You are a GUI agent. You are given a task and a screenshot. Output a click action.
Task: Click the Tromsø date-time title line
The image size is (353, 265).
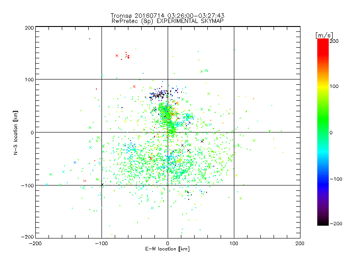pos(167,15)
